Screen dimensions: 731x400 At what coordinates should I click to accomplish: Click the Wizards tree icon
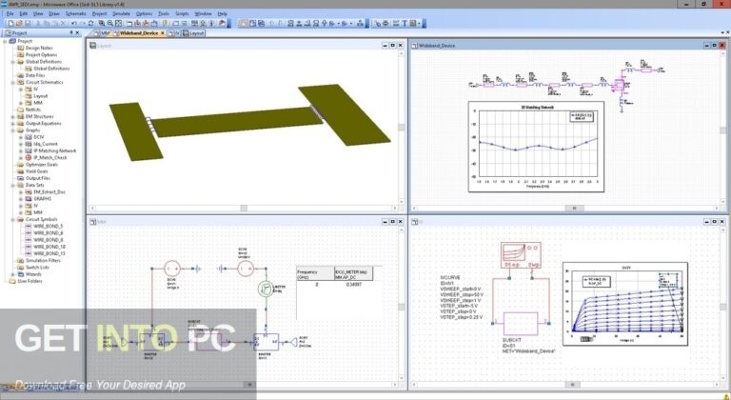coord(21,274)
